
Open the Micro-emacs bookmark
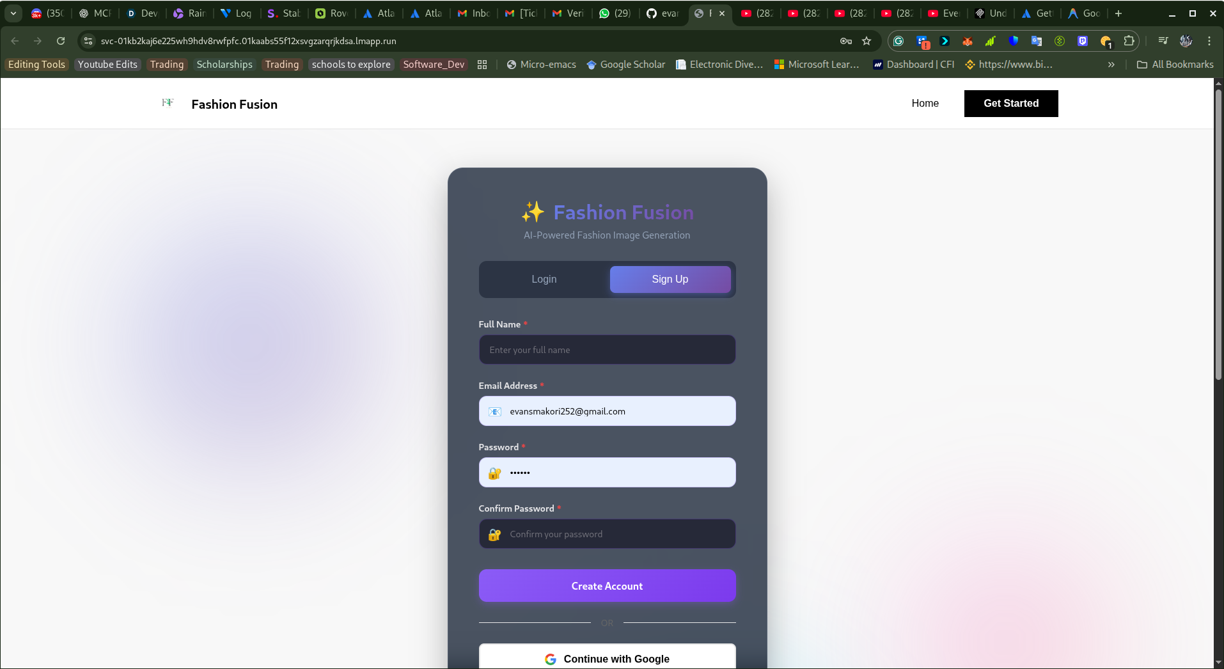click(541, 65)
